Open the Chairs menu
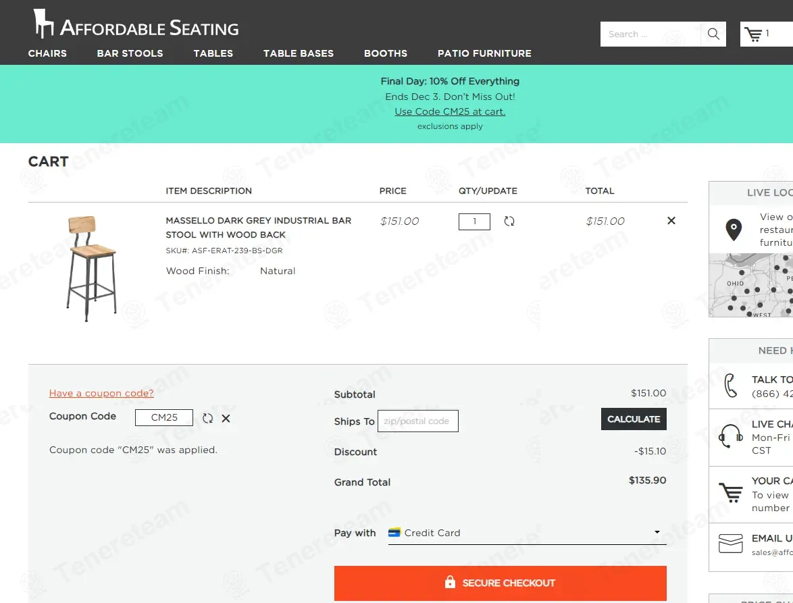This screenshot has height=603, width=793. pos(47,53)
